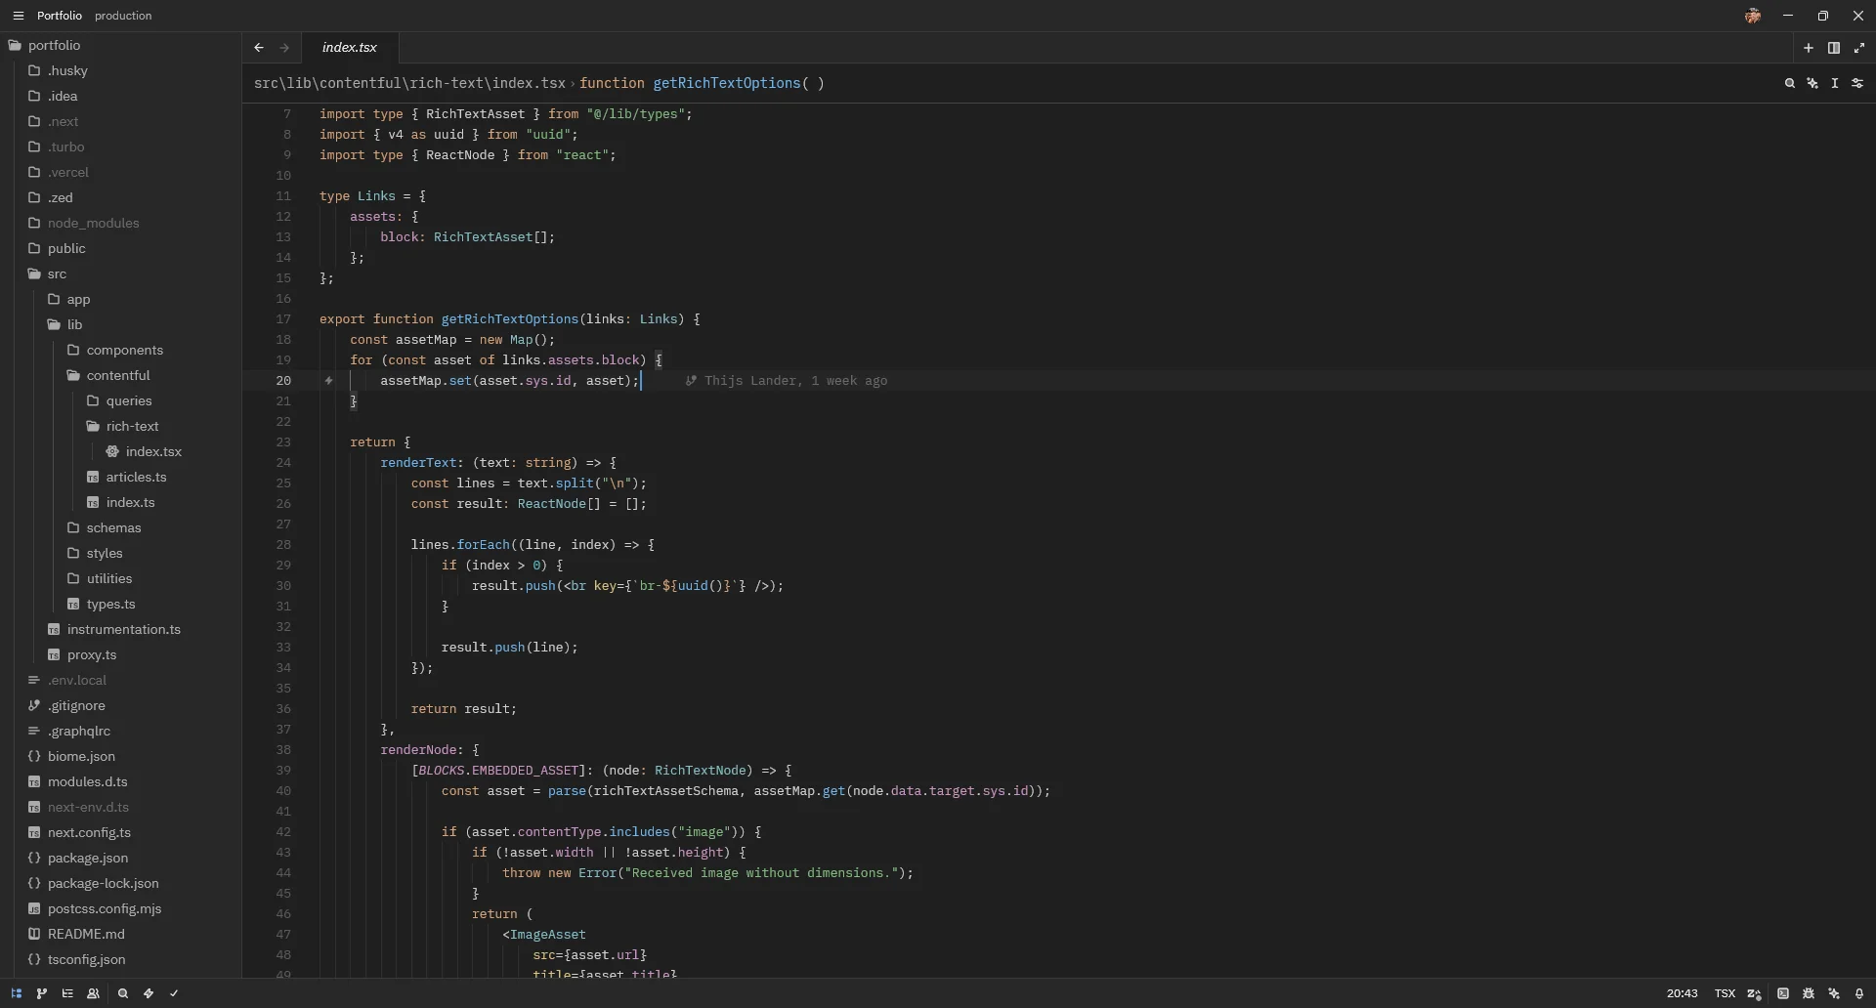1876x1008 pixels.
Task: Open editor controls sliders menu
Action: [1858, 84]
